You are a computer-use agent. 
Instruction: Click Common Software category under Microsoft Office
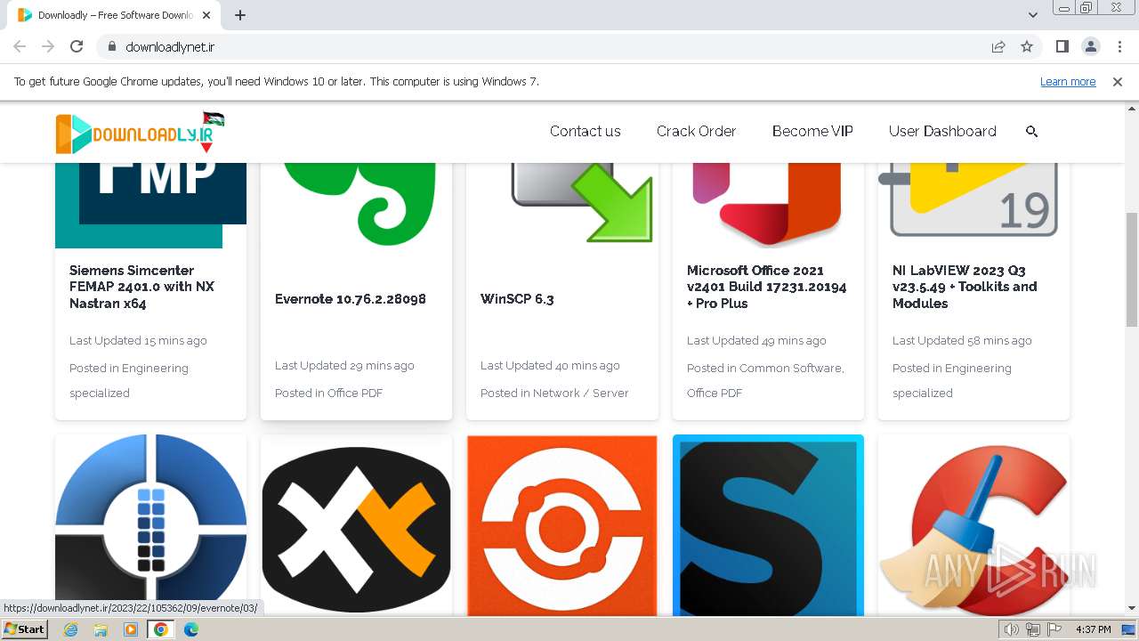[791, 368]
